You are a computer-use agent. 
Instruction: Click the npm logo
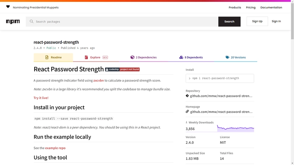[13, 22]
